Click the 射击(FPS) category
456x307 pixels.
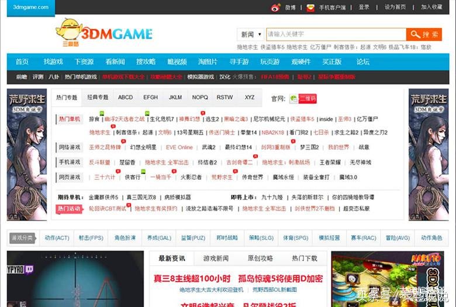point(91,238)
